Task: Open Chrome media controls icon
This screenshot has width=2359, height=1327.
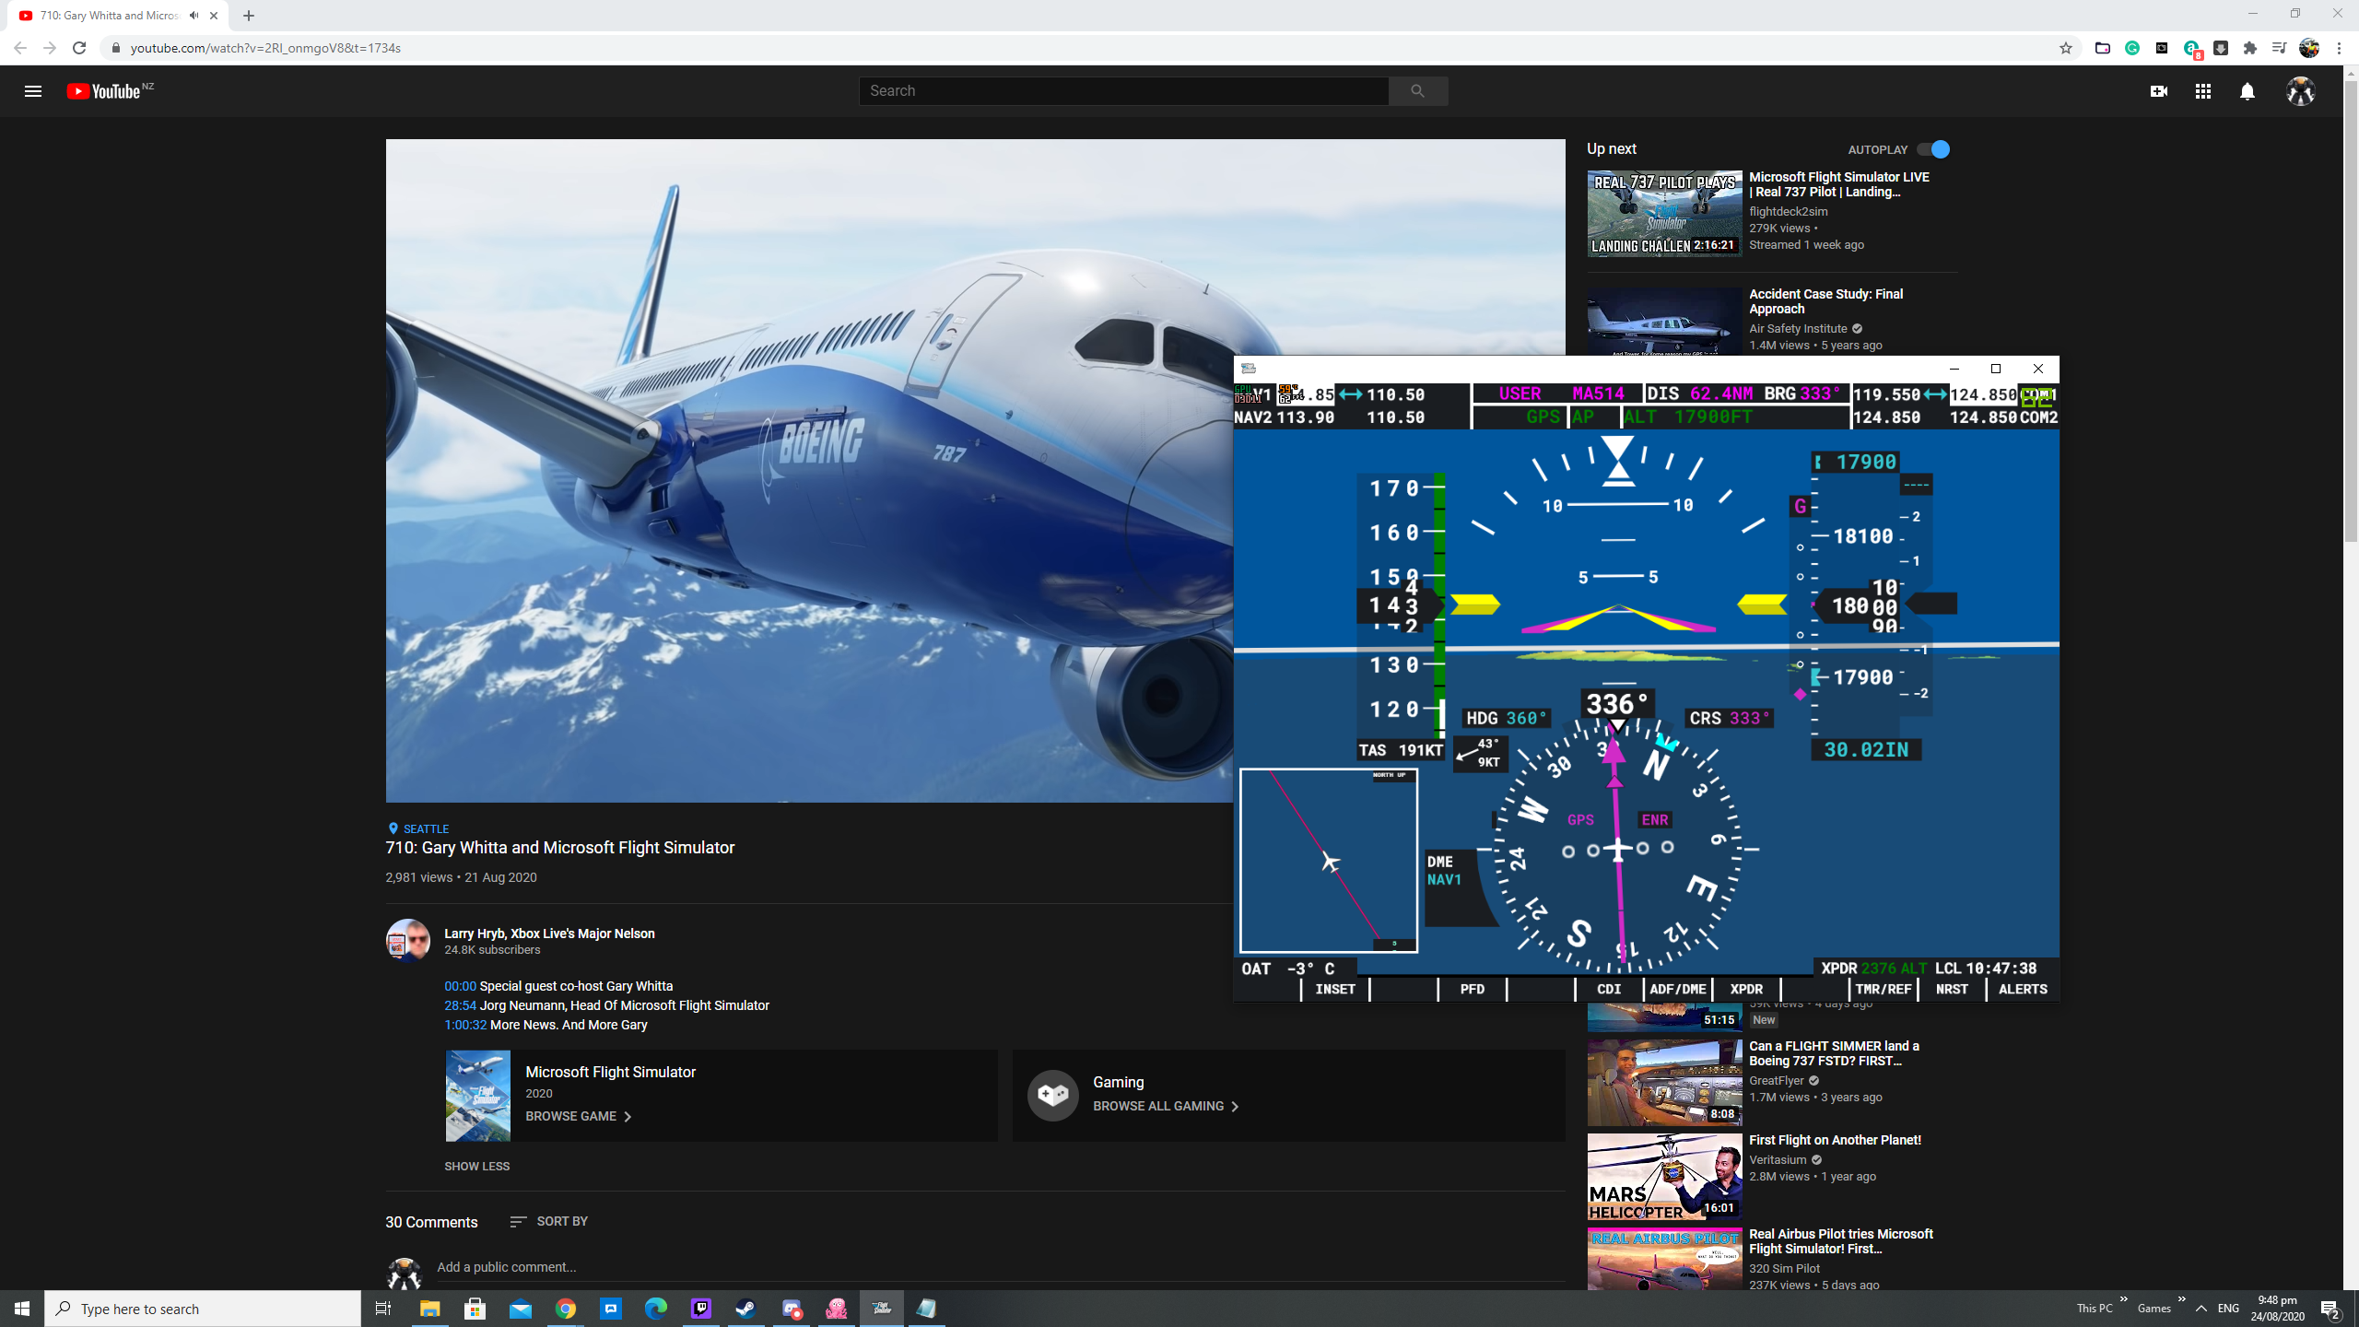Action: (2279, 48)
